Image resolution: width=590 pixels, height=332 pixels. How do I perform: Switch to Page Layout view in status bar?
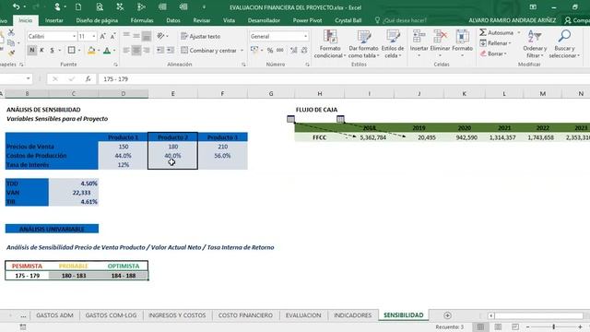498,326
